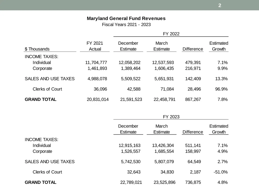Click 'GRAND TOTAL' label in FY 2022 table
The width and height of the screenshot is (259, 194).
tap(40, 100)
